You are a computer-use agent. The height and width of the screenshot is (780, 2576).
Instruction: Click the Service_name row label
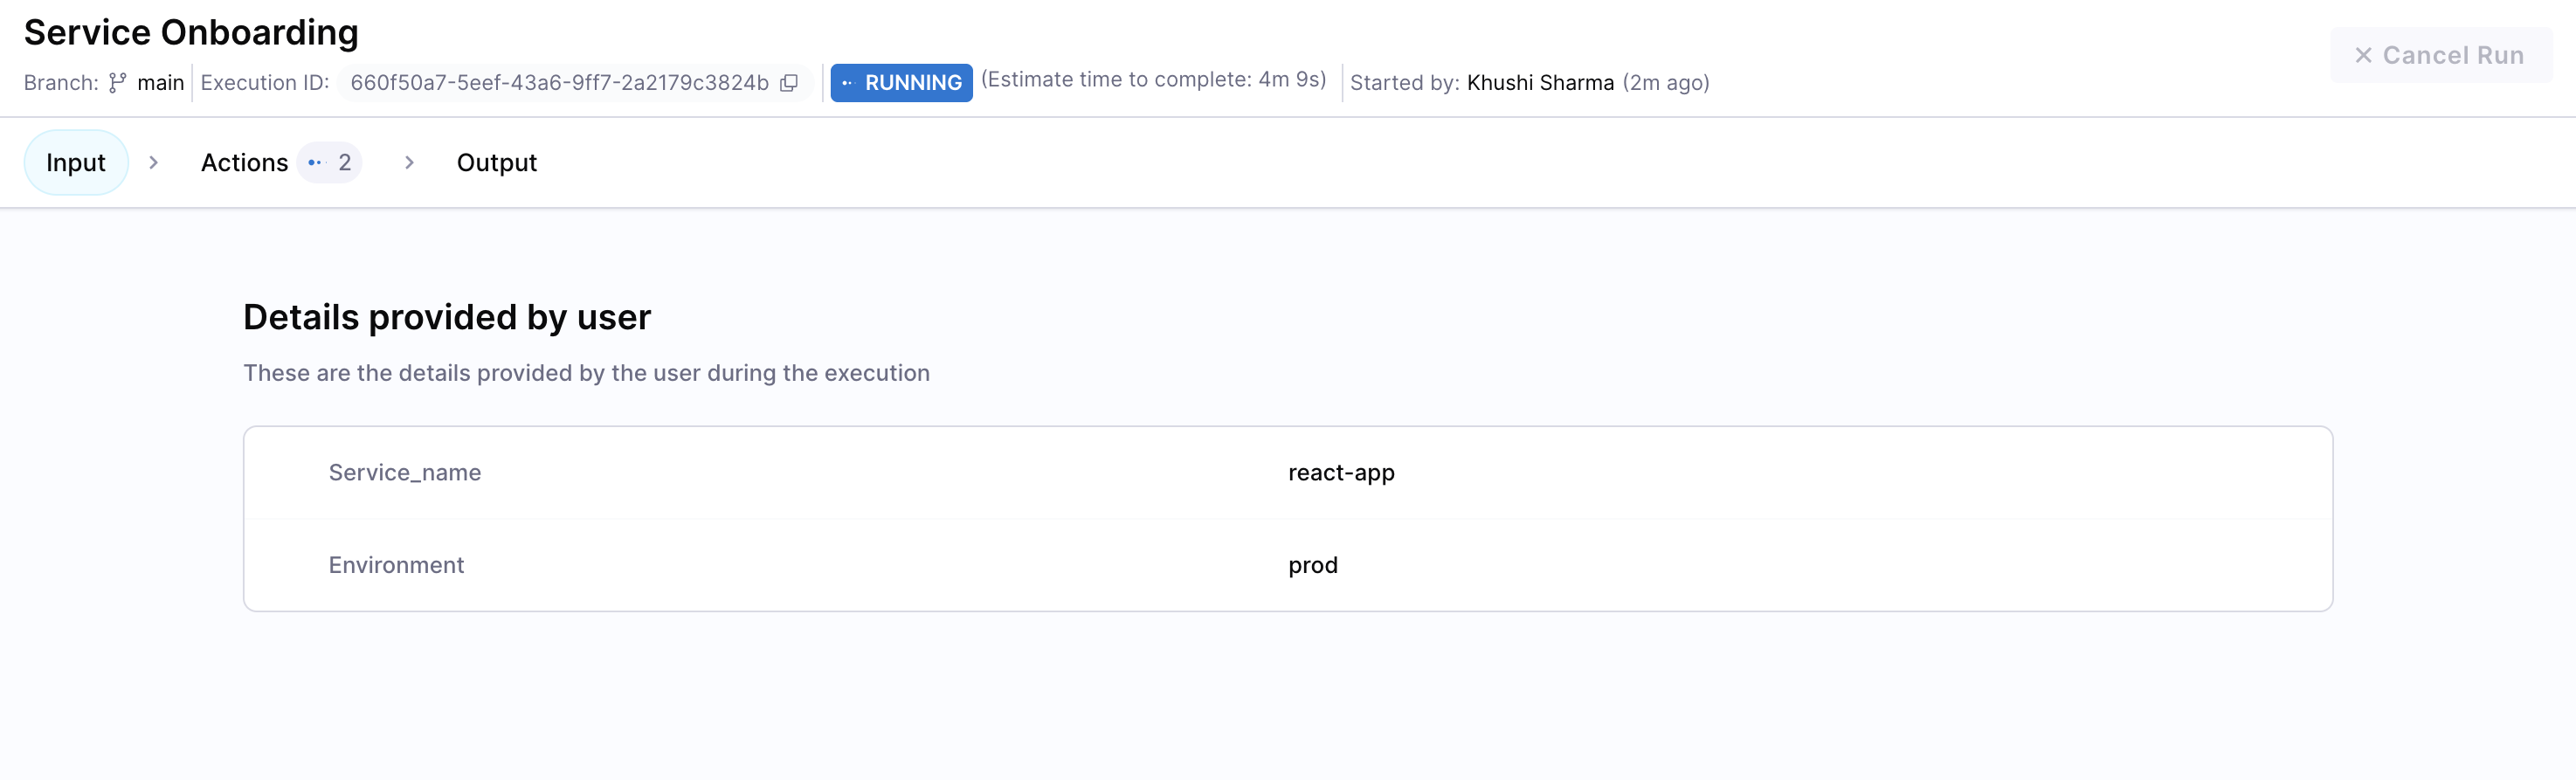(x=405, y=473)
